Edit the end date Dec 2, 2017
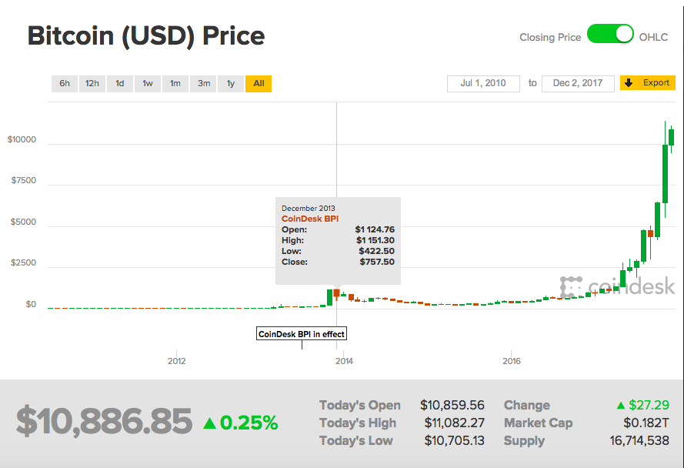Screen dimensions: 684x468 point(578,83)
